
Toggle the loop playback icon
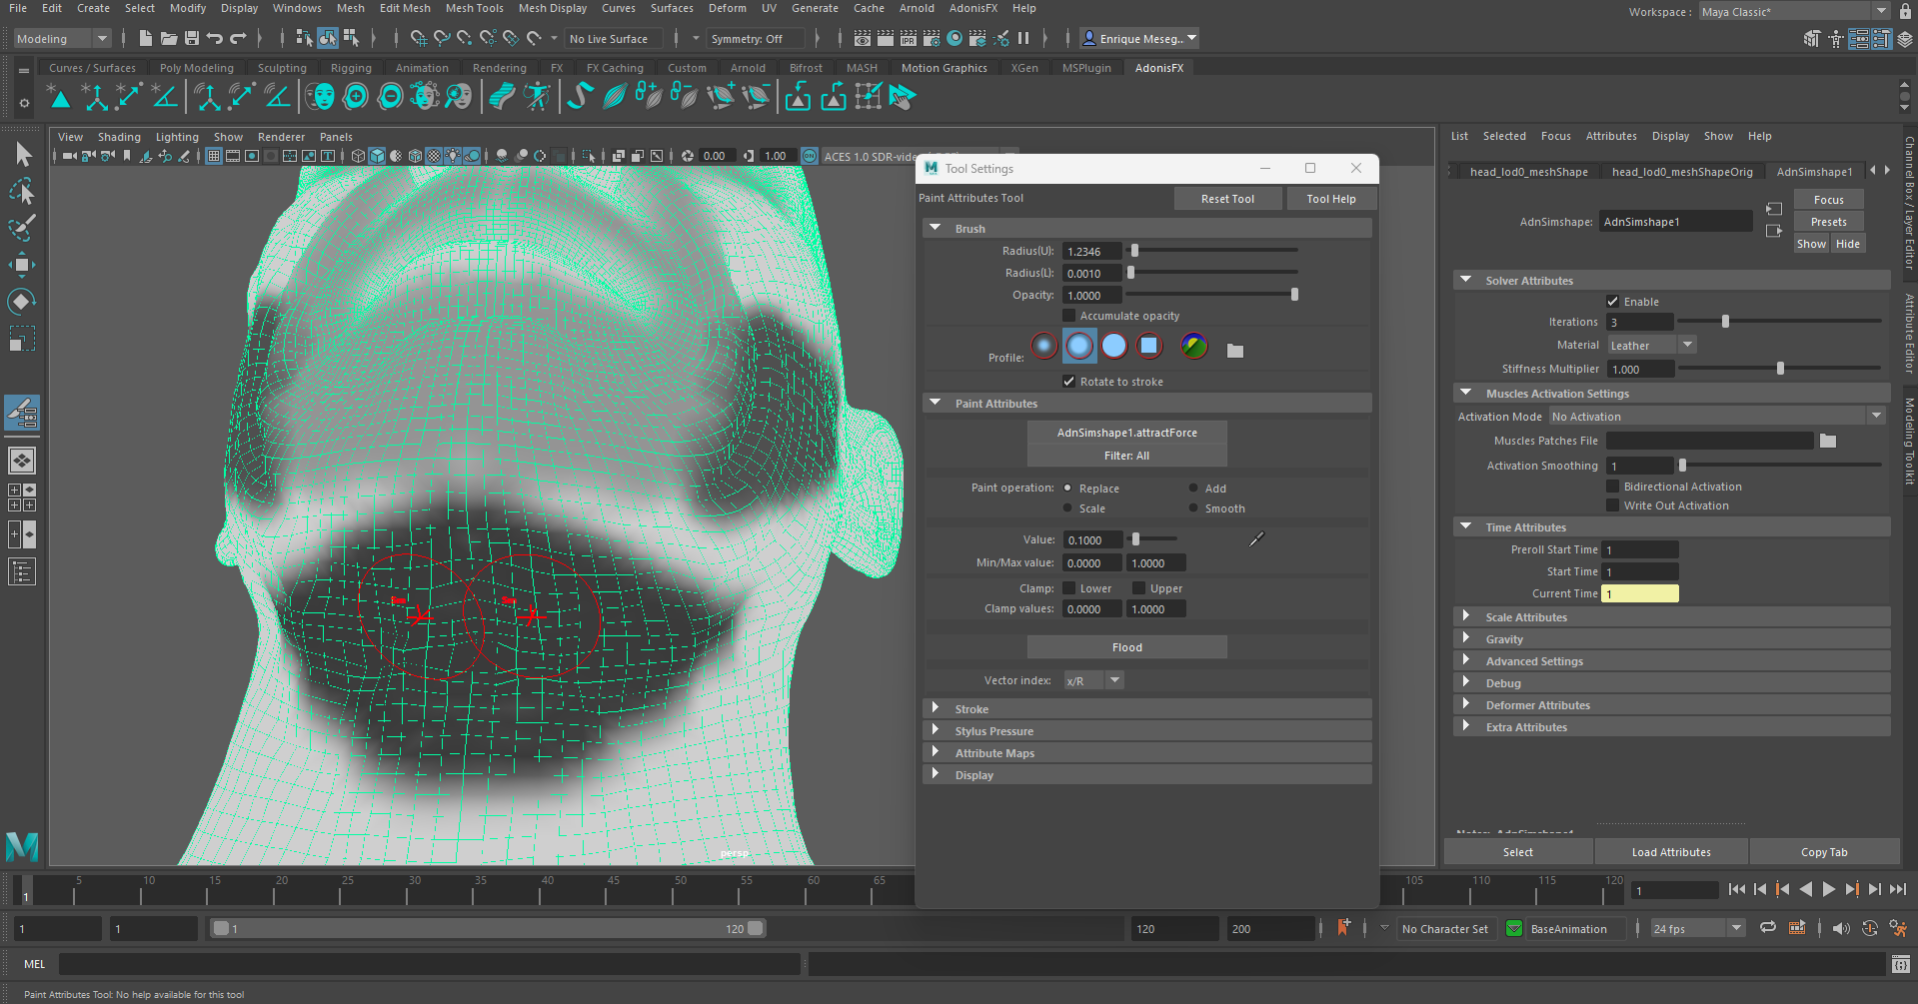[1768, 928]
